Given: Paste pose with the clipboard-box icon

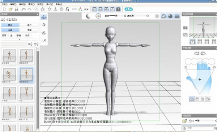Looking at the screenshot, I should pyautogui.click(x=43, y=9).
